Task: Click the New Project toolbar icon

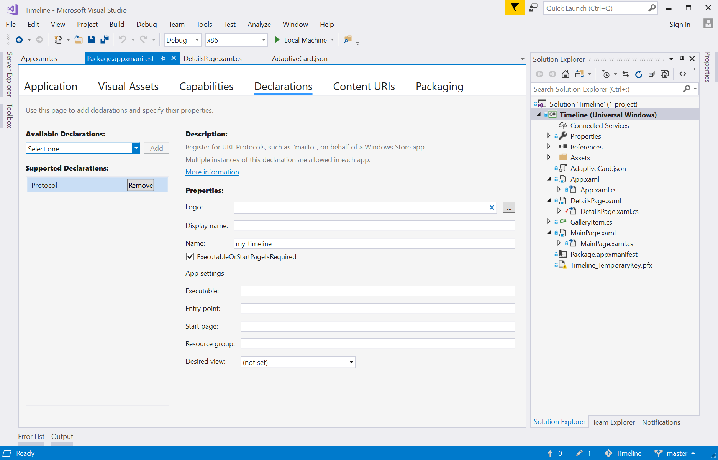Action: pyautogui.click(x=58, y=40)
